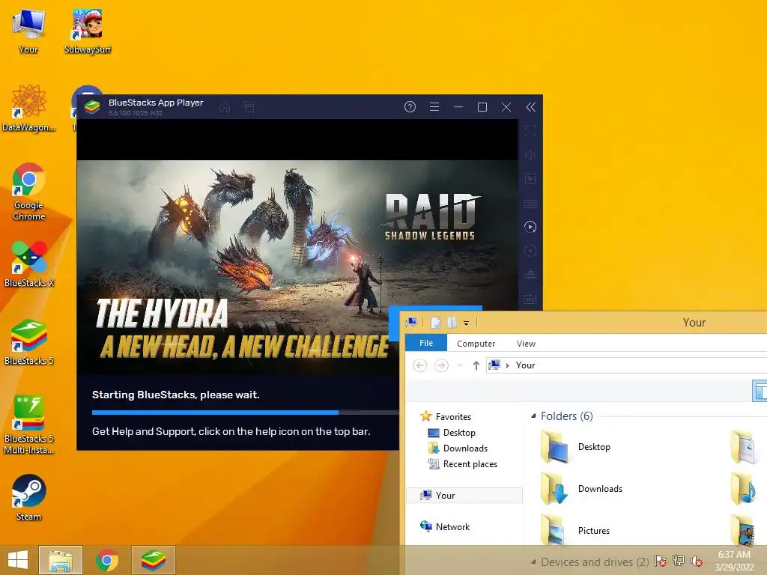Select Your in the navigation pane
The image size is (767, 575).
pyautogui.click(x=464, y=496)
